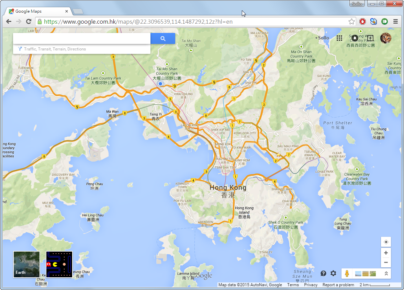
Task: Click the Google+ share icon
Action: point(370,38)
